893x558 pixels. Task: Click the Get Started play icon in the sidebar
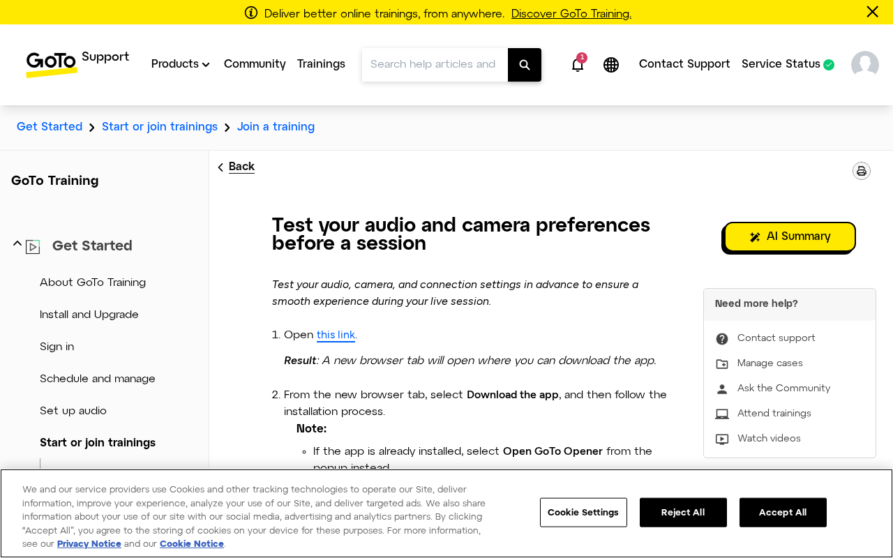click(33, 247)
